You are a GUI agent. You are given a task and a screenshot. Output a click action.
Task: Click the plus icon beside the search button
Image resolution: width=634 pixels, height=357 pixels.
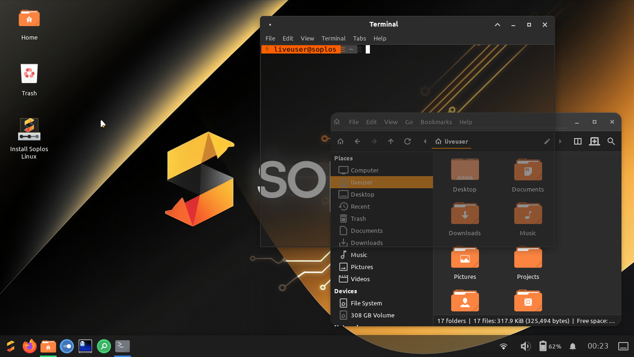tap(594, 141)
